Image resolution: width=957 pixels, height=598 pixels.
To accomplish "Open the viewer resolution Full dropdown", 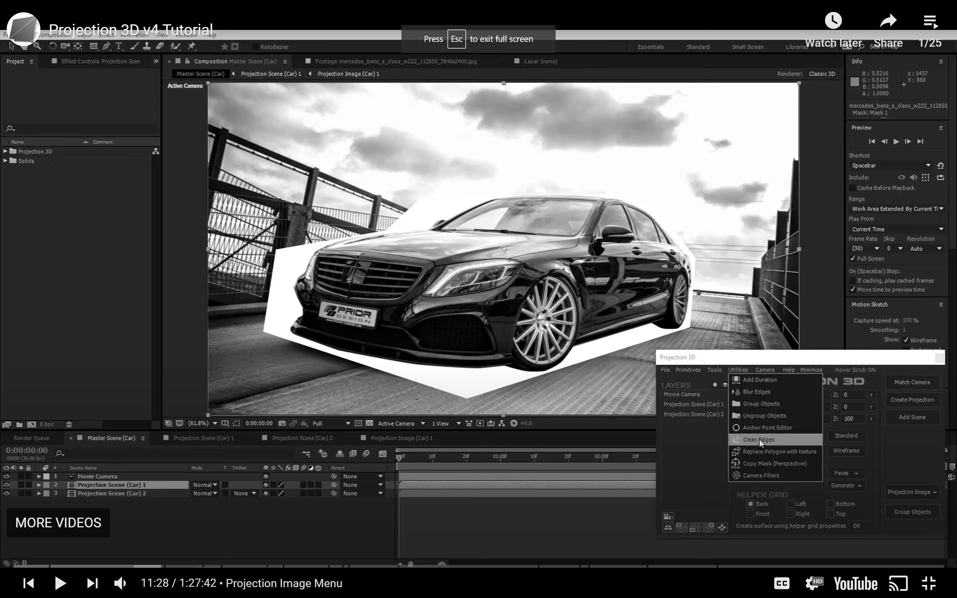I will [331, 423].
